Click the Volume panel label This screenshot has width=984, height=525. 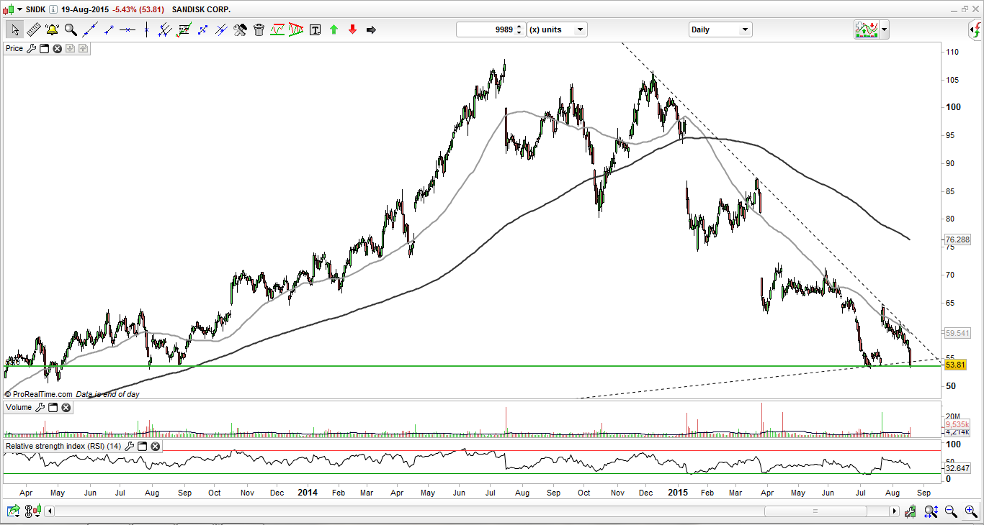[x=19, y=407]
